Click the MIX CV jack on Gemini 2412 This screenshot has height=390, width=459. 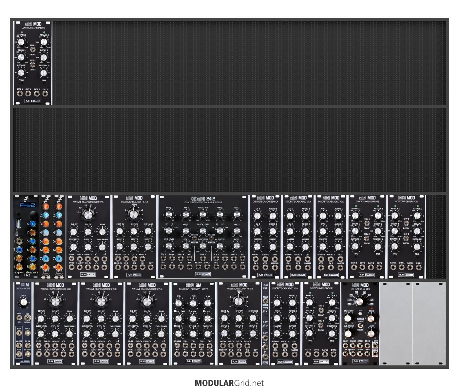(x=198, y=266)
